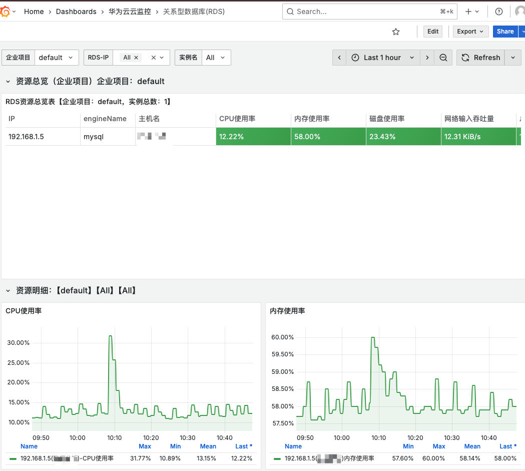Collapse the 资源明细 row section
This screenshot has height=471, width=525.
point(8,290)
